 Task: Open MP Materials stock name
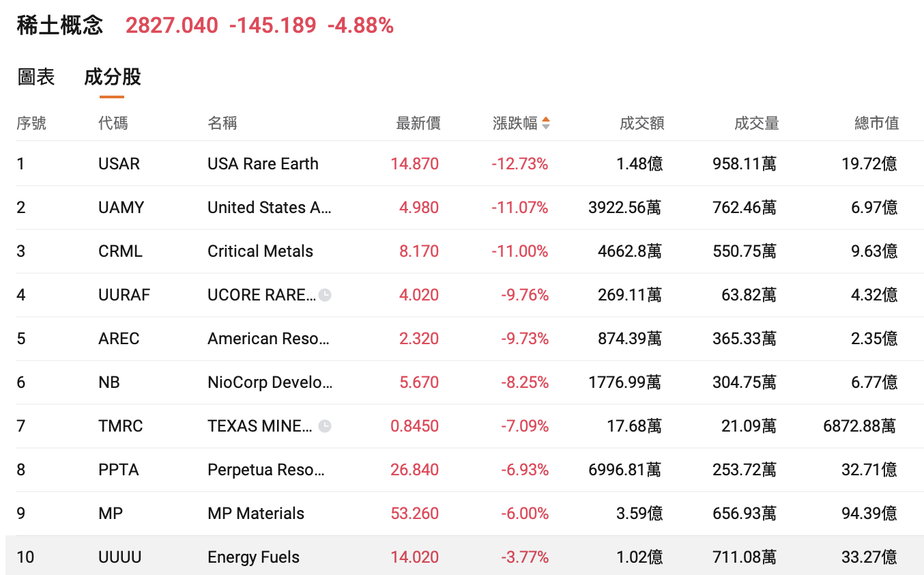tap(256, 514)
